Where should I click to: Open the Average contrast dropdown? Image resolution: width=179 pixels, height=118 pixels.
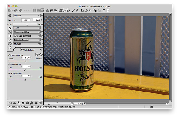pos(27,36)
